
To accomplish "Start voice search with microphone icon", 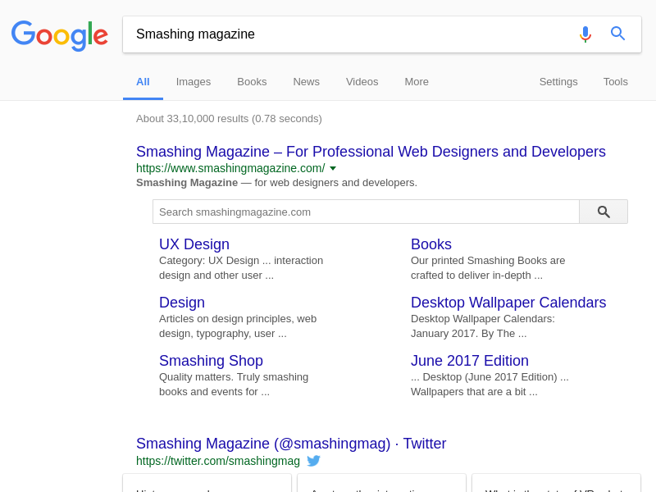I will pyautogui.click(x=585, y=34).
